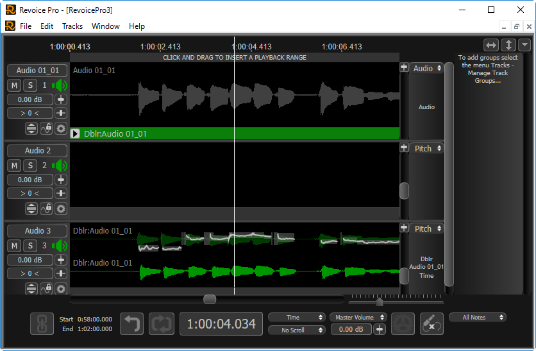Click Audio 3 volume fader button

(61, 260)
